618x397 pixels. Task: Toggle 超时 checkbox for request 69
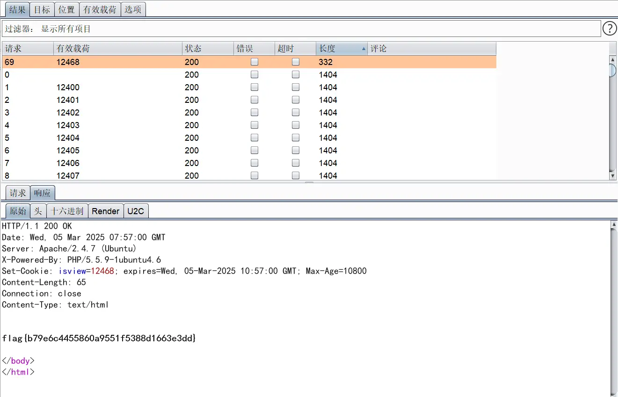pyautogui.click(x=296, y=62)
